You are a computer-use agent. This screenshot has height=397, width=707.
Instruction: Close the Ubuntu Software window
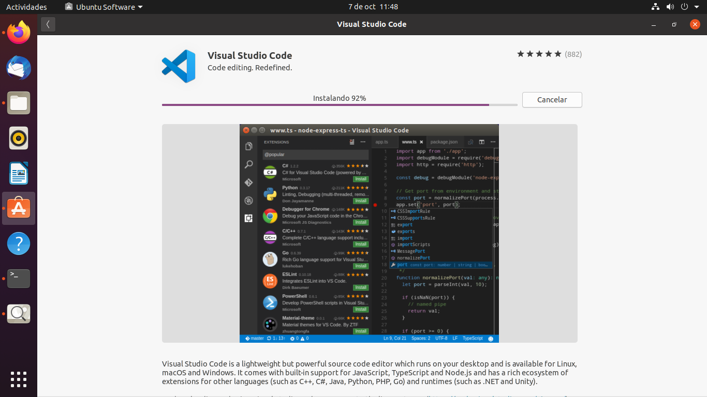point(695,24)
